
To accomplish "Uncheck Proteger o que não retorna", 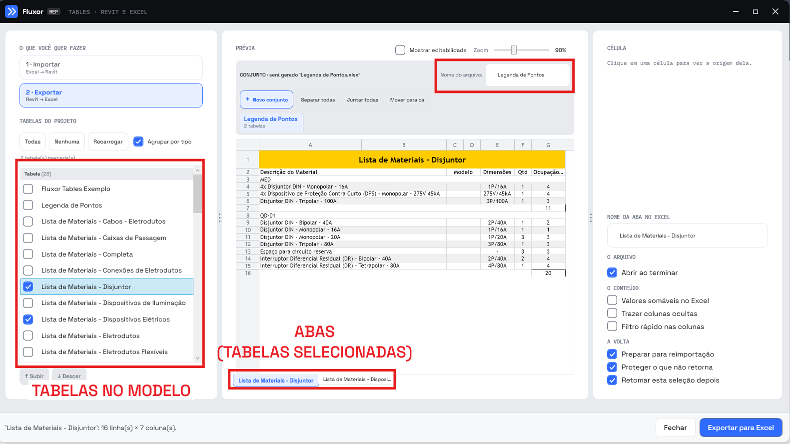I will [x=612, y=367].
